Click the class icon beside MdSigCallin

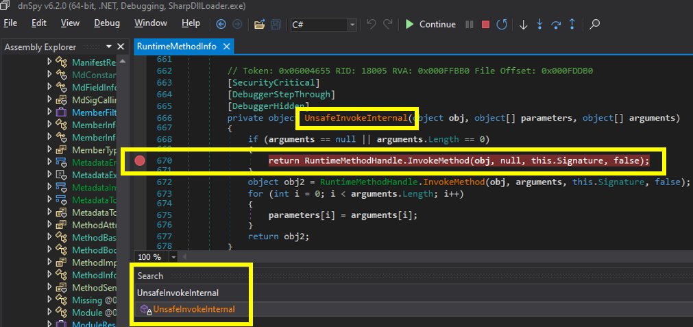tap(61, 100)
